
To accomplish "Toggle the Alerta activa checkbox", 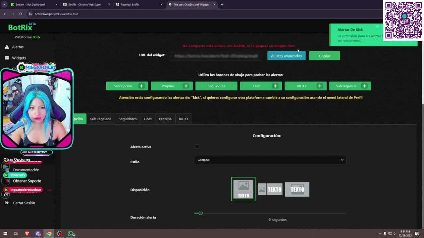I will pos(197,147).
